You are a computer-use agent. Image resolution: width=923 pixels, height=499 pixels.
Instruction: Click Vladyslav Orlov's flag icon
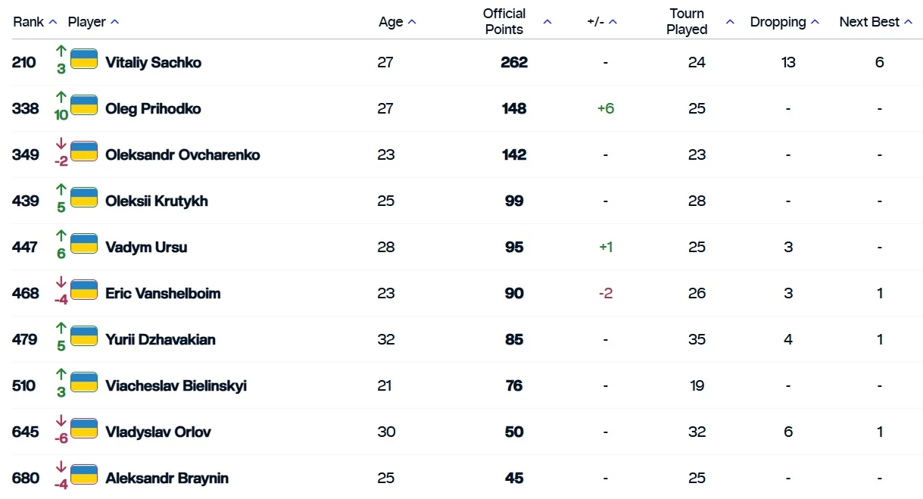click(x=84, y=429)
